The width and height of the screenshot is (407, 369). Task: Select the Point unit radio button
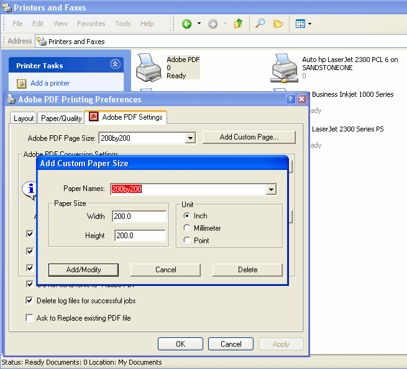[x=186, y=240]
